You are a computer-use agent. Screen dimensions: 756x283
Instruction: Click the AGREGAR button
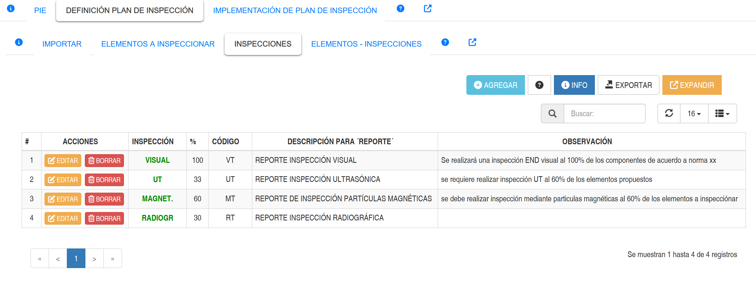click(x=495, y=85)
